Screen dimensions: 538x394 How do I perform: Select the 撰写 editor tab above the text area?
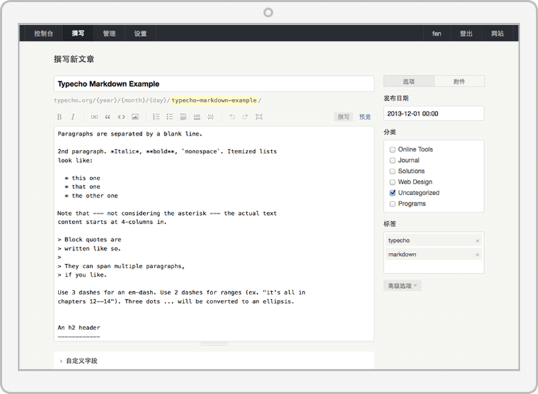pyautogui.click(x=344, y=117)
